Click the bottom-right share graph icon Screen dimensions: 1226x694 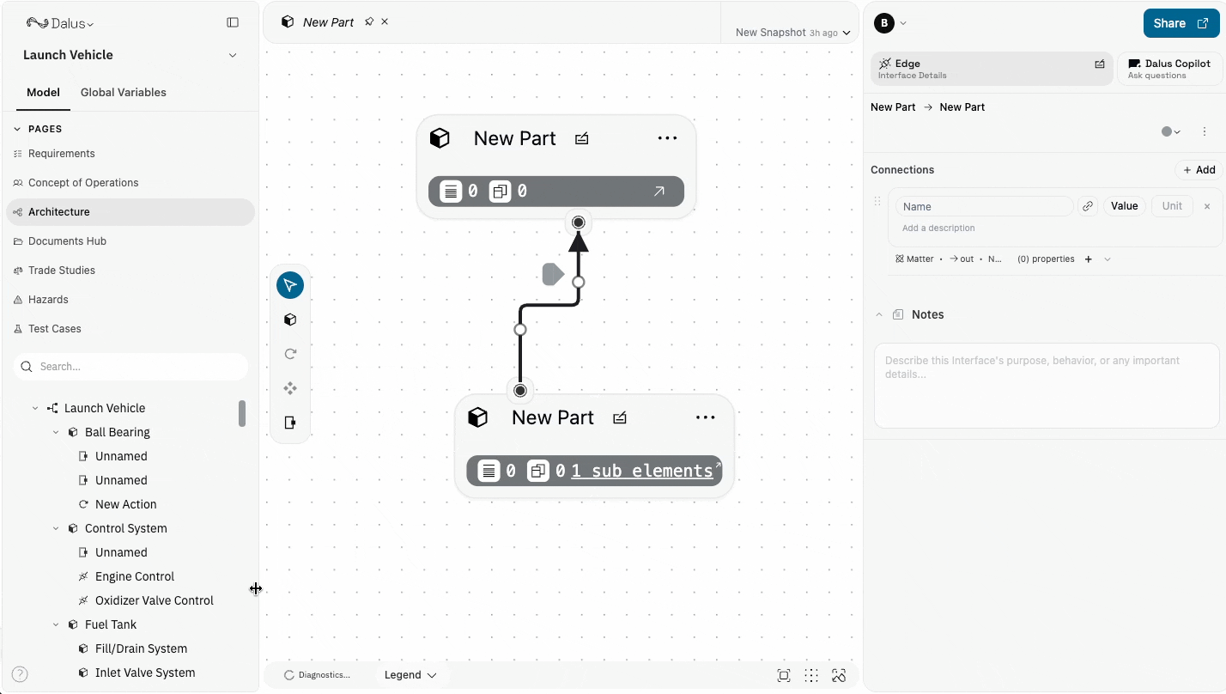click(839, 675)
